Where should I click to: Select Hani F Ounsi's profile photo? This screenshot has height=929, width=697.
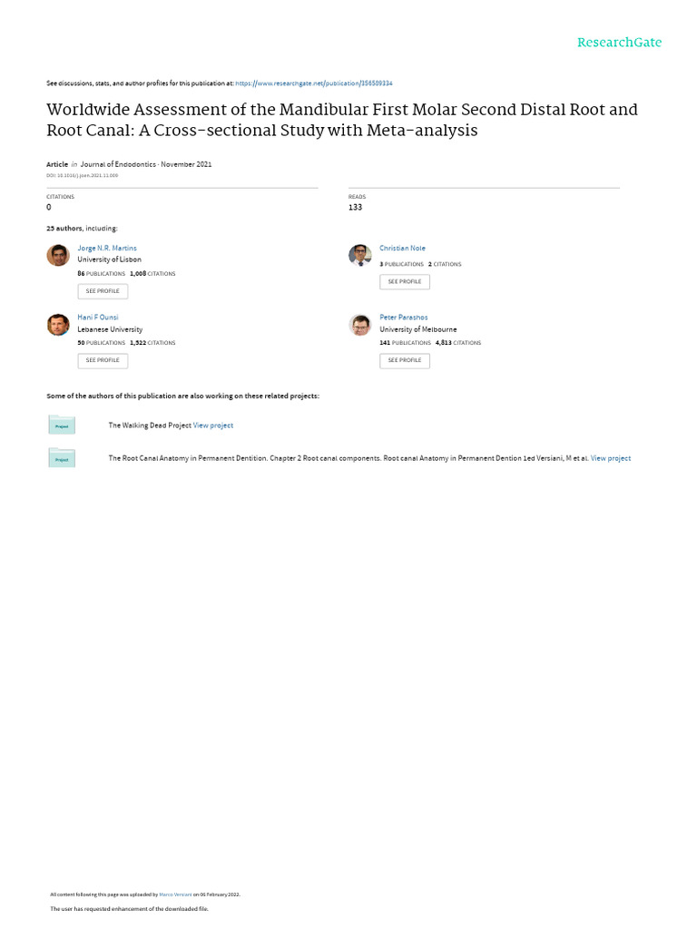(58, 325)
